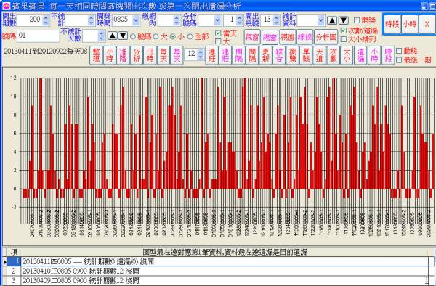This screenshot has height=286, width=436.
Task: Click the down arrow beside 統計資料 dropdown
Action: (x=344, y=20)
